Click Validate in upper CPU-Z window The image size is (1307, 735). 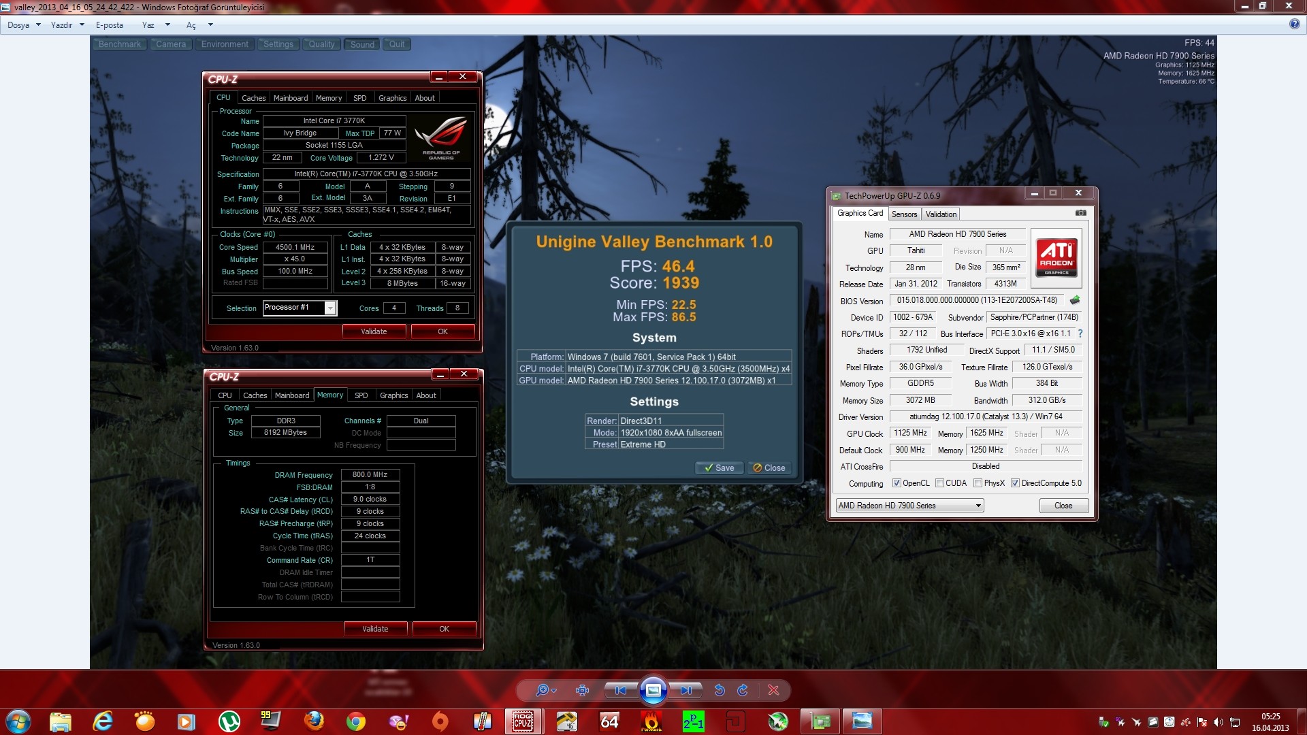point(374,331)
